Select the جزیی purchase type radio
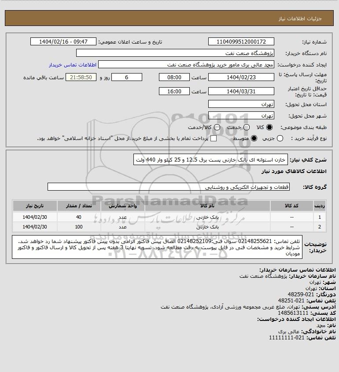This screenshot has width=339, height=372. tap(280, 138)
